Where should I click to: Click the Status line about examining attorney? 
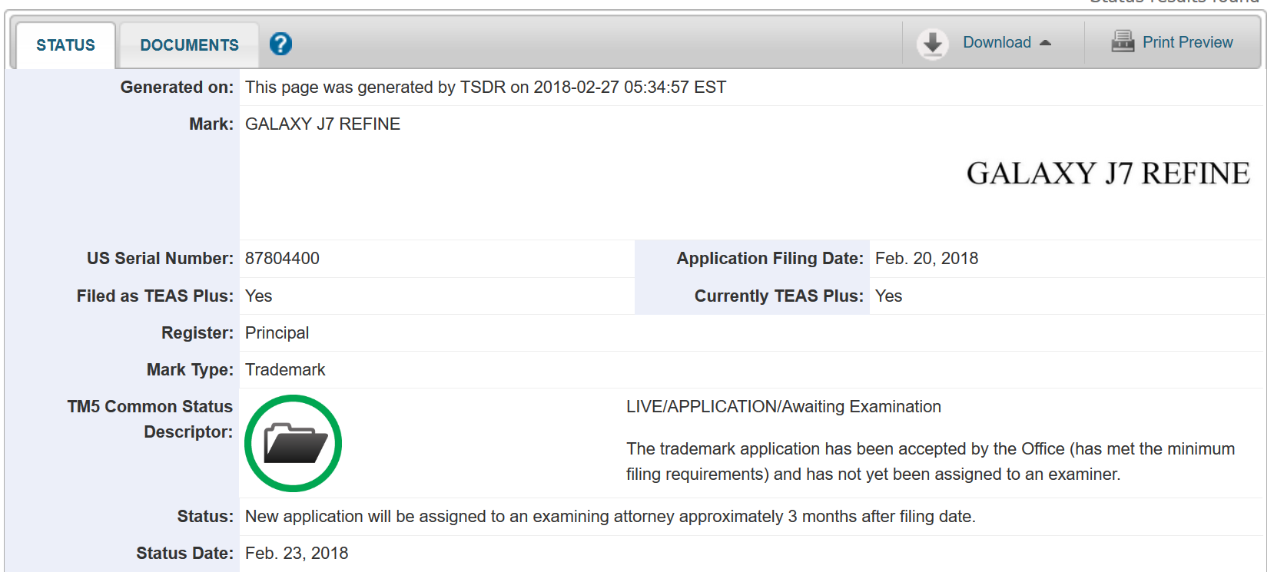coord(610,517)
